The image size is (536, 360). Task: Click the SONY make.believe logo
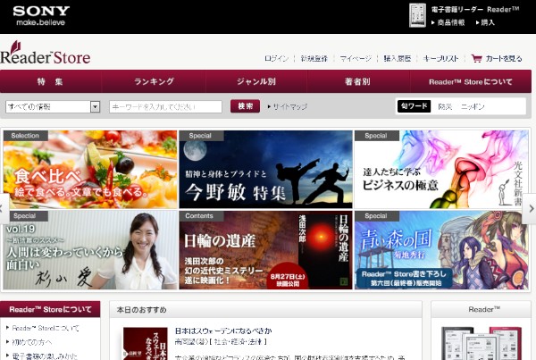tap(41, 16)
